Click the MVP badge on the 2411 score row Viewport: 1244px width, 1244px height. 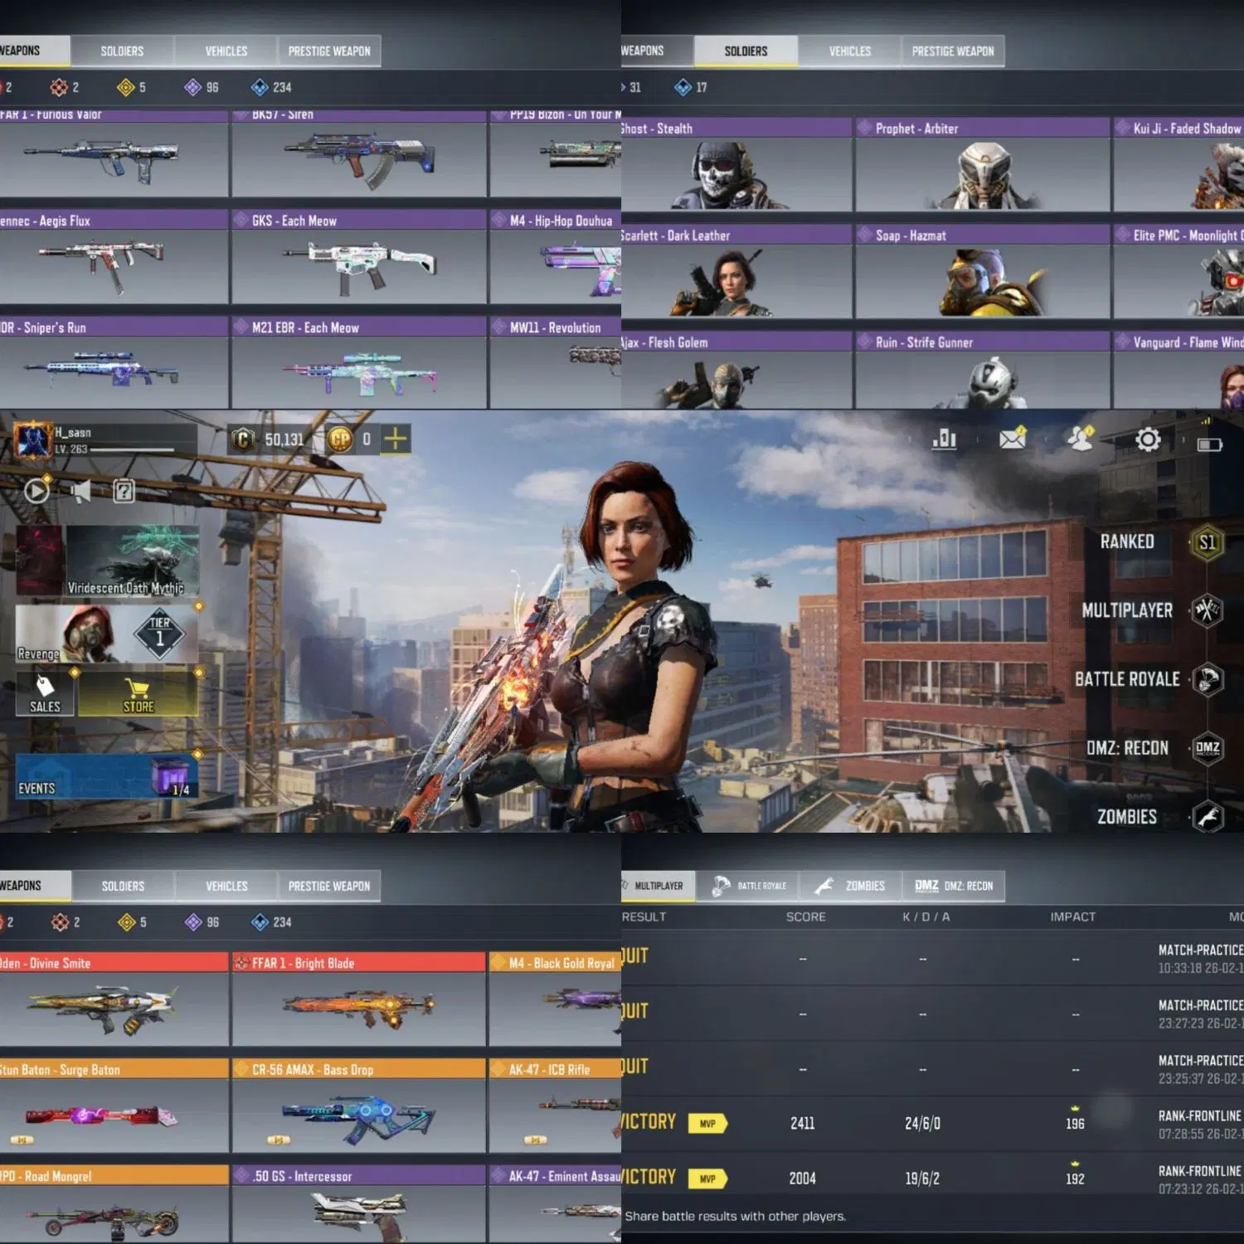pyautogui.click(x=707, y=1124)
